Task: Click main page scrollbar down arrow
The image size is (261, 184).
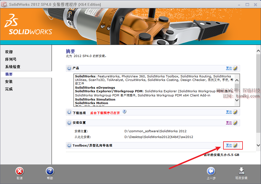Action: pos(258,145)
